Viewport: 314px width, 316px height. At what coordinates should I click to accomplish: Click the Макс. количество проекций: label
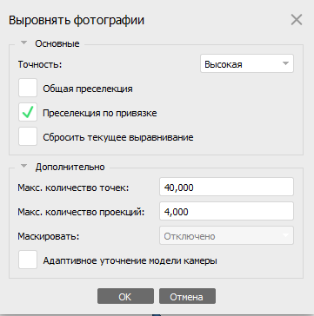point(81,212)
